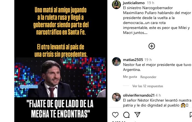Click 19 h timestamp on matias2505 comment
192x122 pixels.
(x=148, y=60)
